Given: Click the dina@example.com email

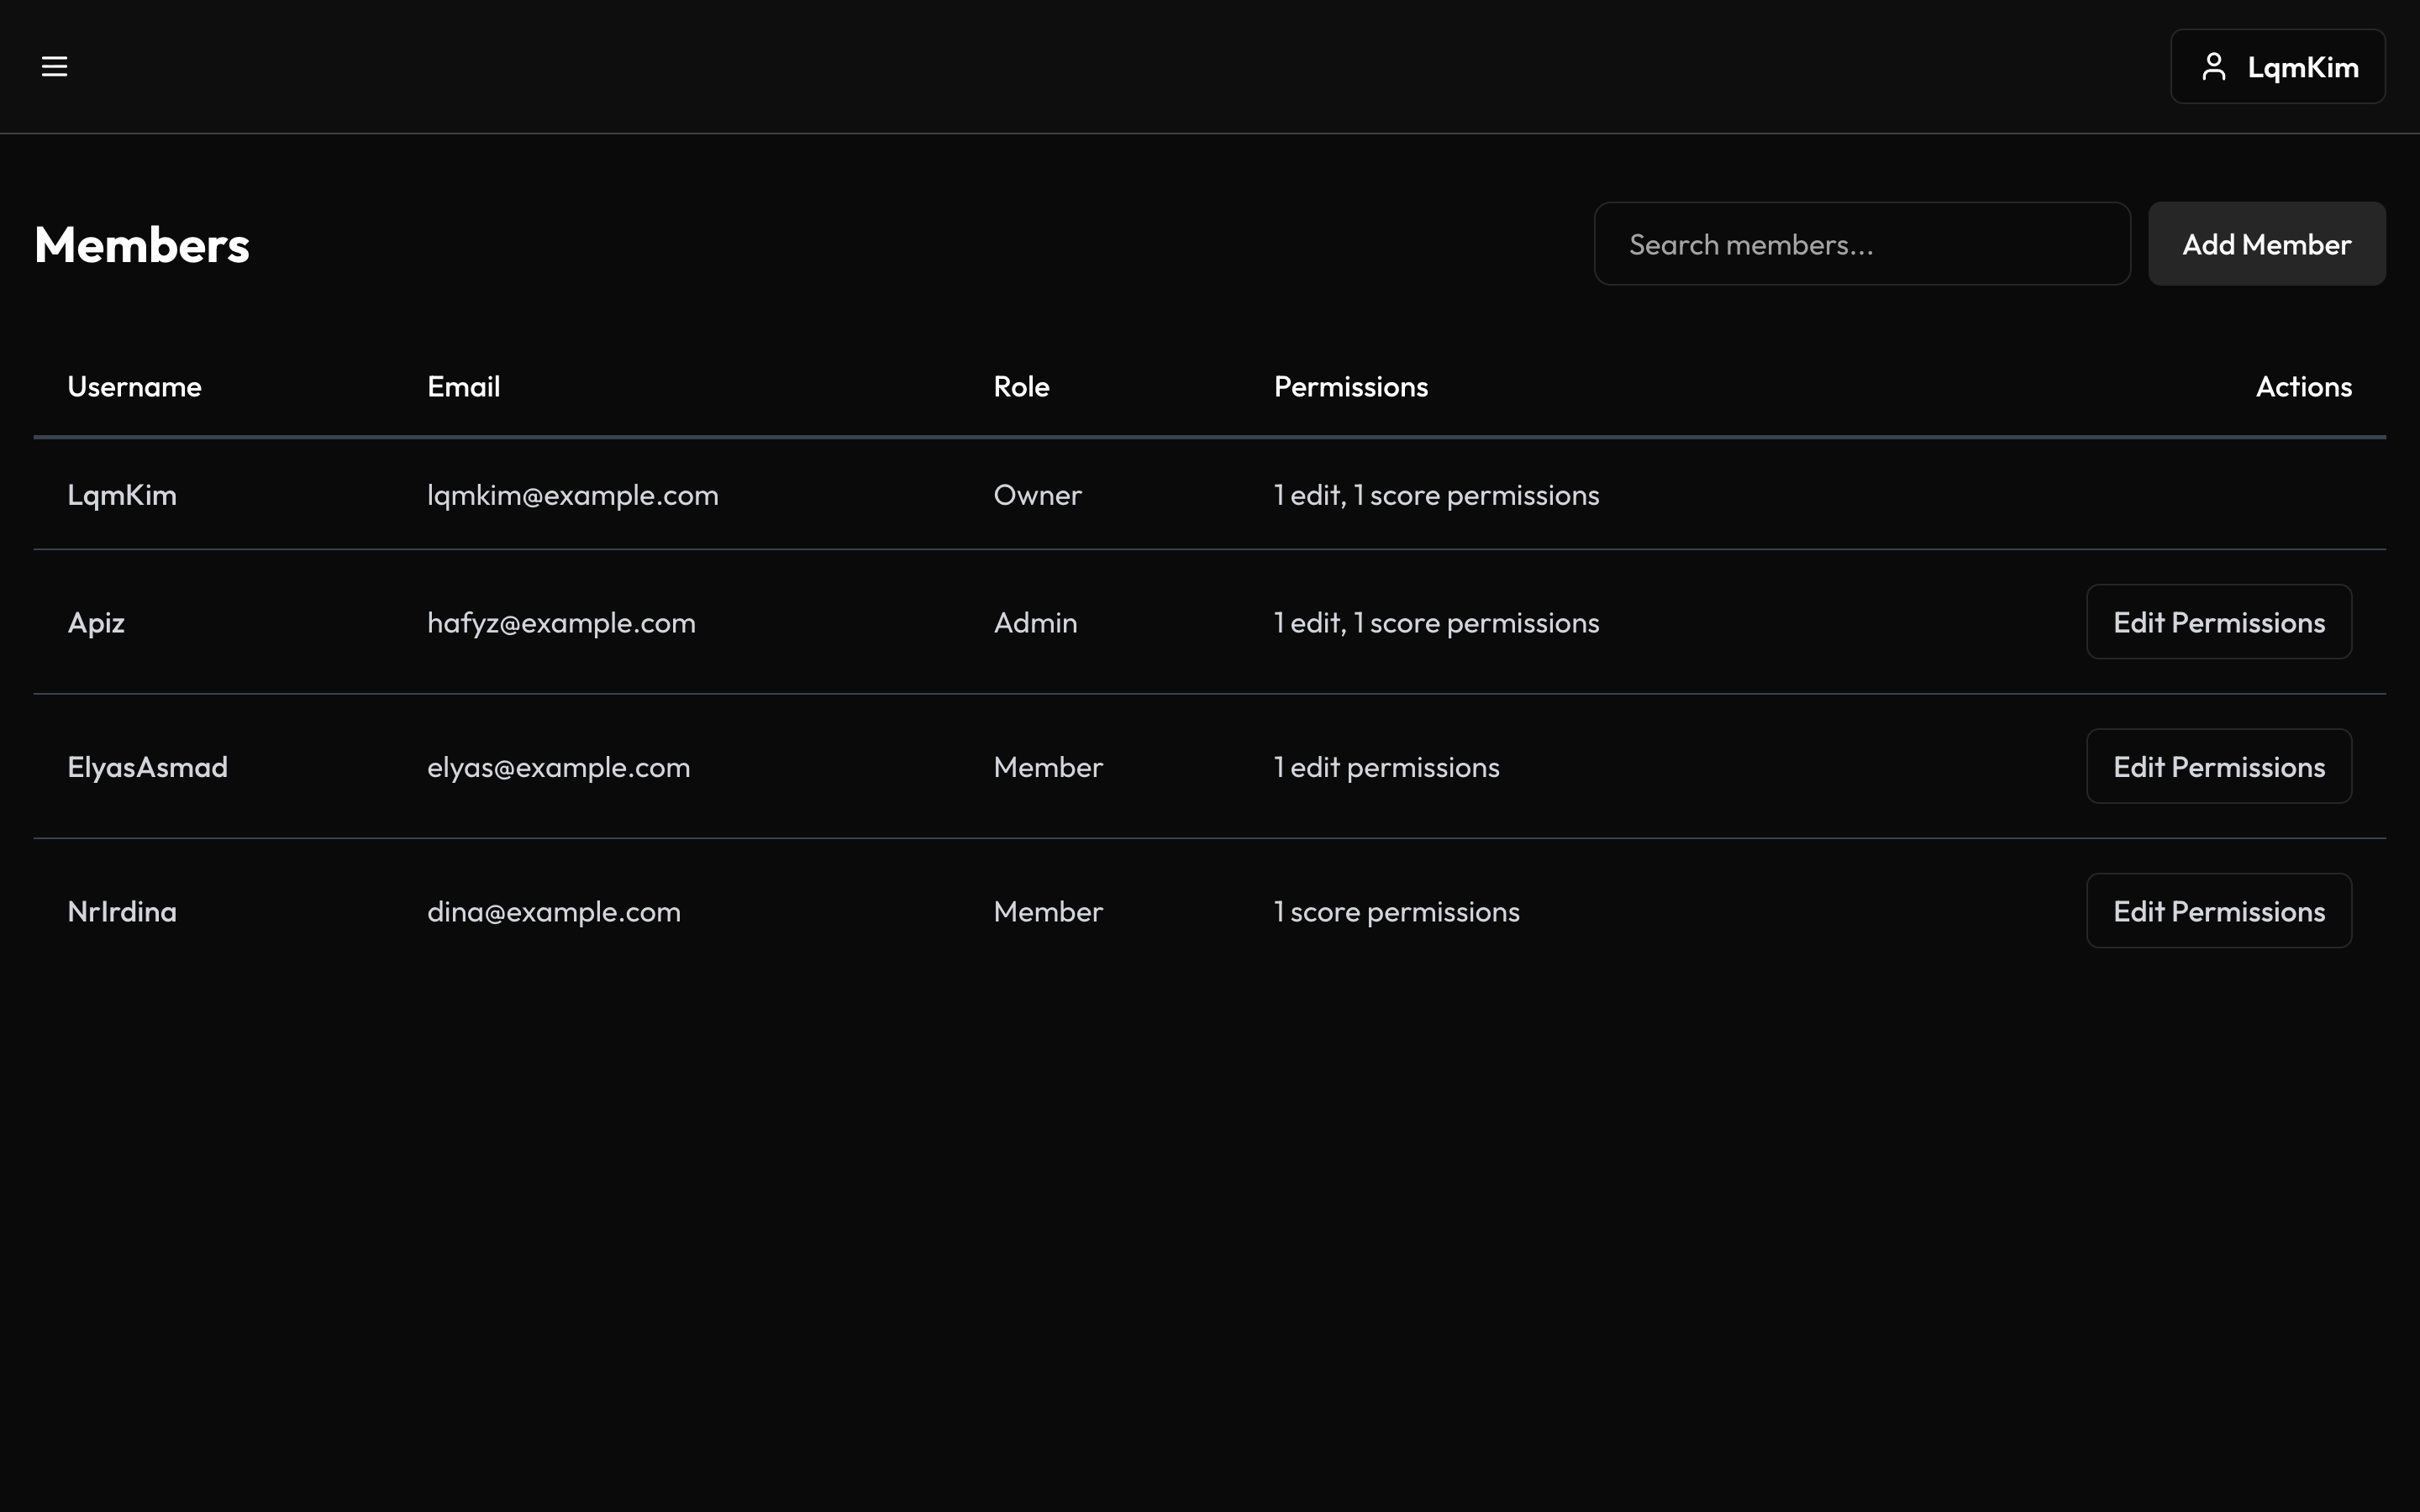Looking at the screenshot, I should [x=553, y=912].
